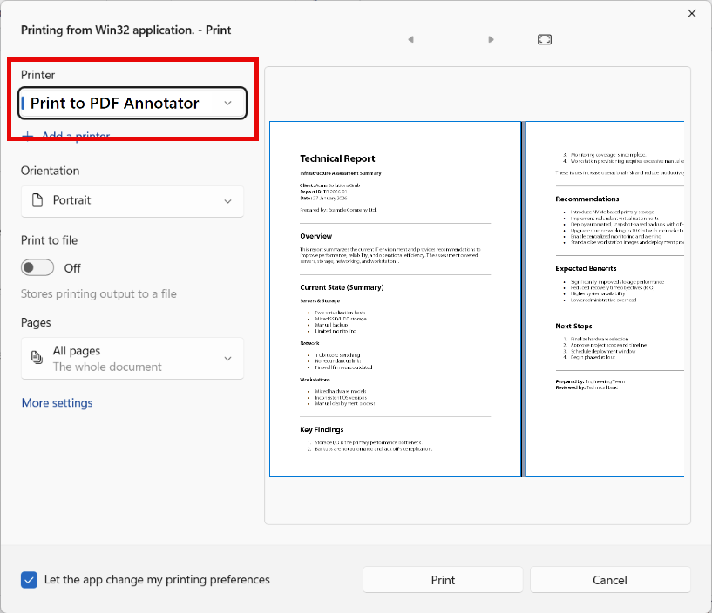The width and height of the screenshot is (712, 613).
Task: Click the Cancel button
Action: tap(610, 580)
